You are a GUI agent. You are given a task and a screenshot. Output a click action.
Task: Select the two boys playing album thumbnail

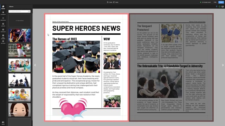(x=20, y=95)
